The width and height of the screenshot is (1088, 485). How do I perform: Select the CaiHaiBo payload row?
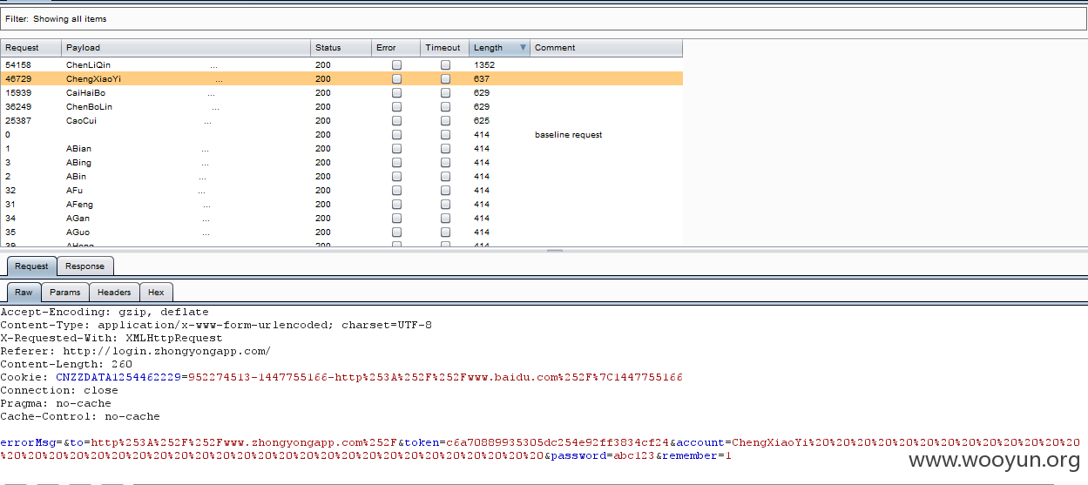pyautogui.click(x=341, y=93)
